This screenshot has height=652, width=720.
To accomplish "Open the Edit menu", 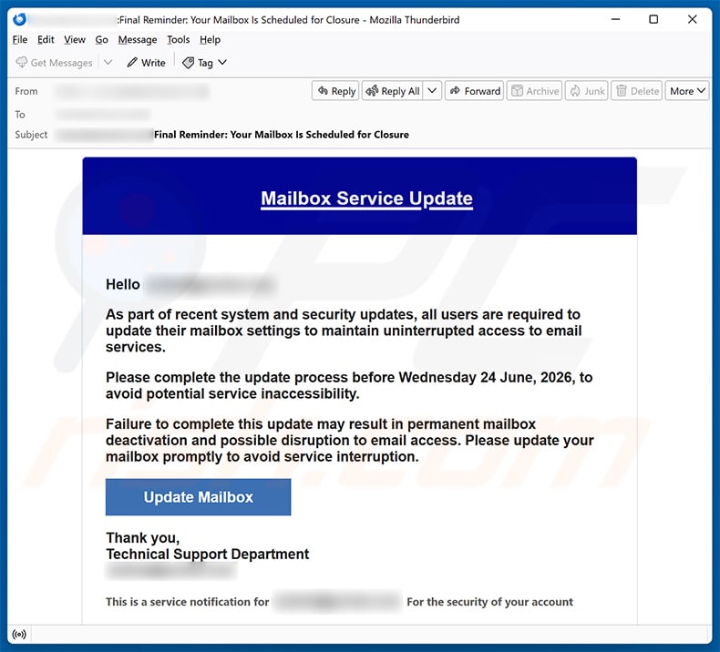I will [x=46, y=40].
